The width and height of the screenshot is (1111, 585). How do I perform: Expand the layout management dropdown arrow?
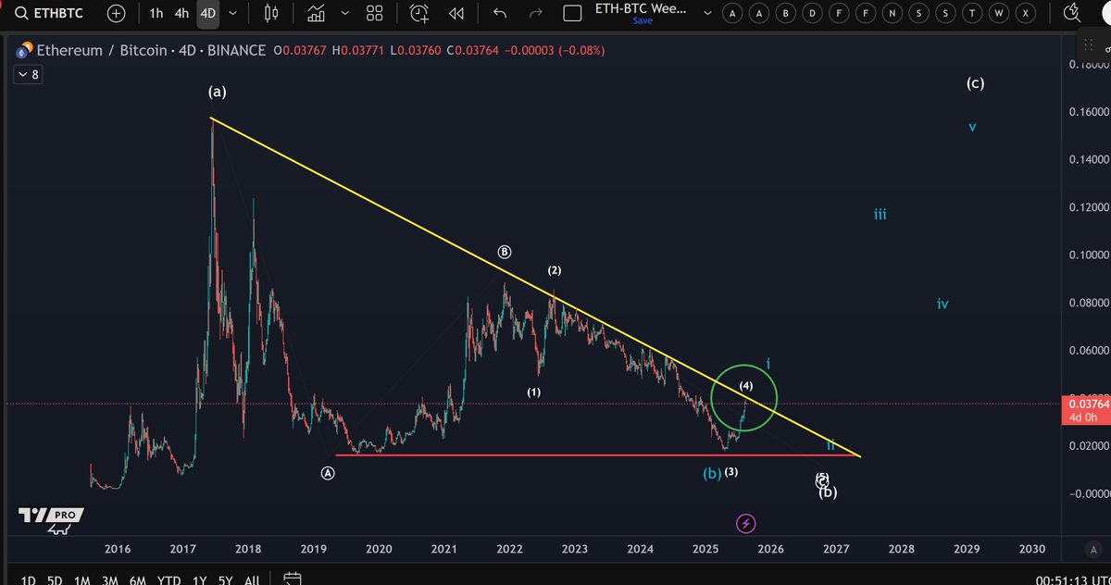pos(709,14)
